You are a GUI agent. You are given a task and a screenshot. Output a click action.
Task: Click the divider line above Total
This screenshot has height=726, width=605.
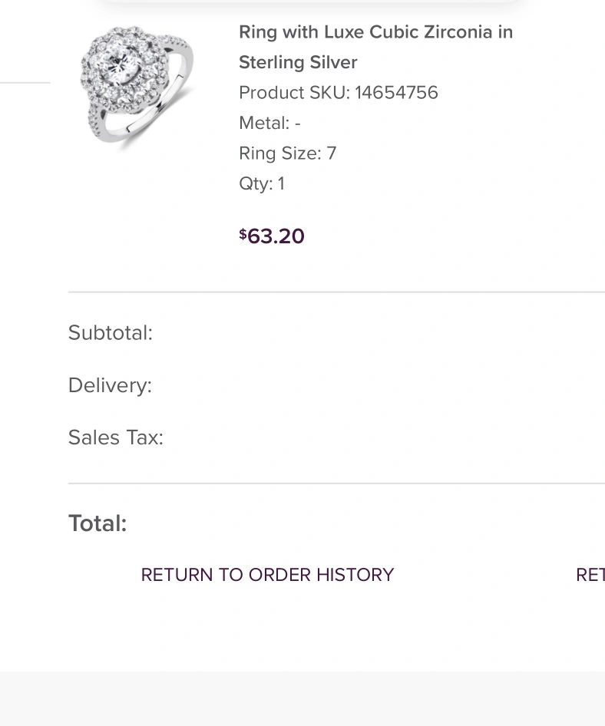tap(336, 483)
